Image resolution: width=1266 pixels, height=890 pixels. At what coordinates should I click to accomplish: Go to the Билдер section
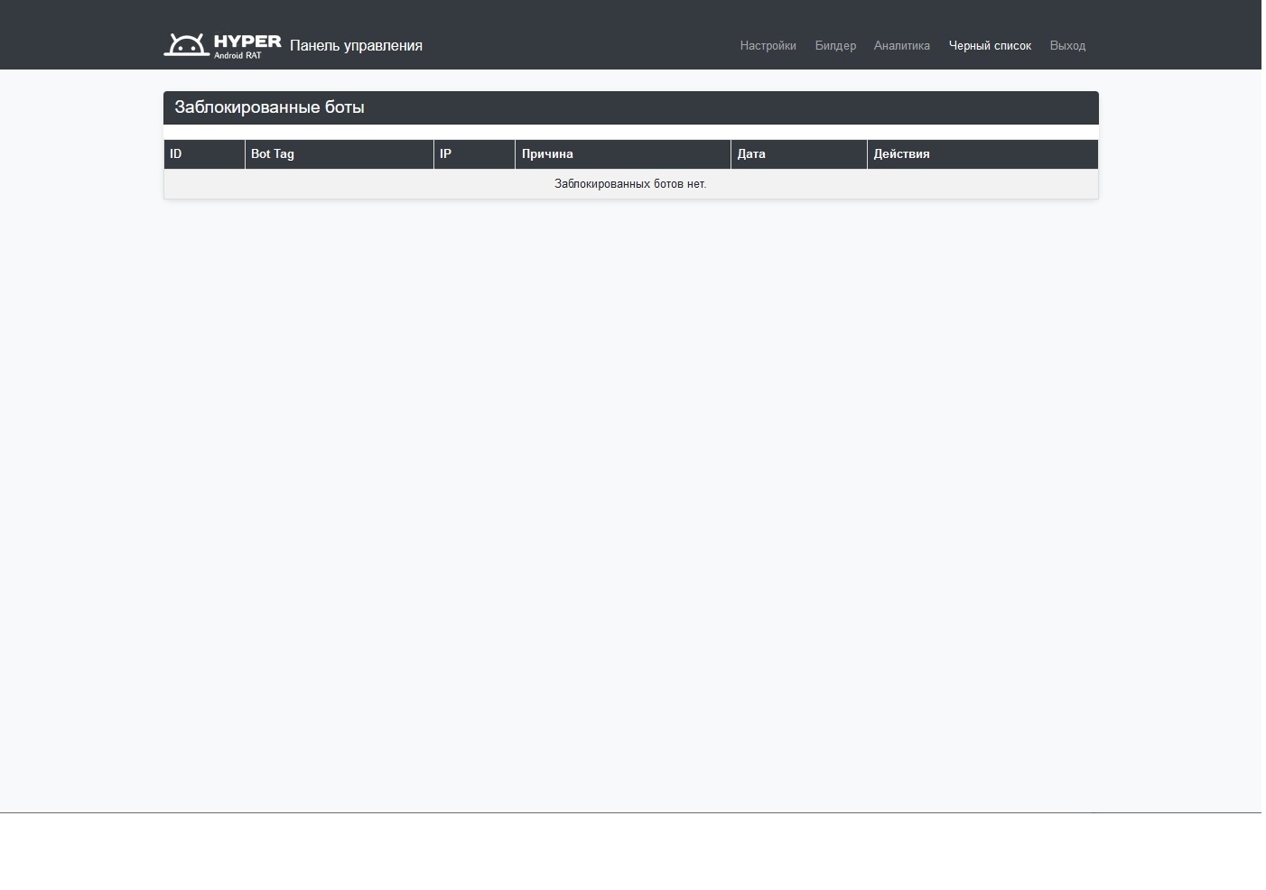[835, 46]
